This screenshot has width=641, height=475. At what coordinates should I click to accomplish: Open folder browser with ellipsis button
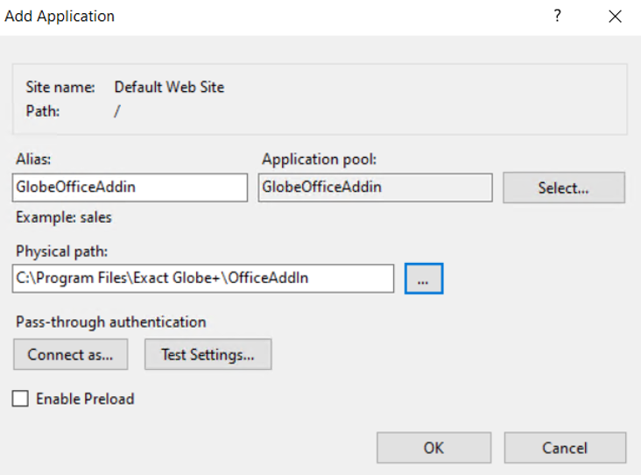[424, 279]
